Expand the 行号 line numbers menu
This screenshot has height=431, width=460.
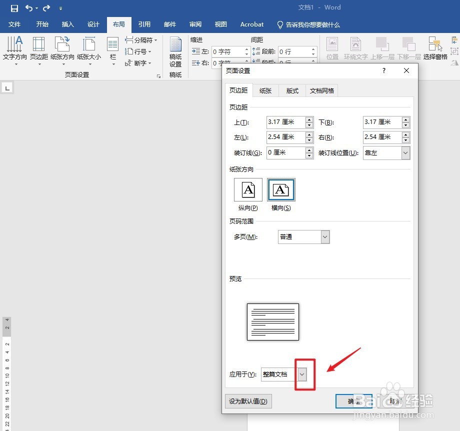coord(138,51)
